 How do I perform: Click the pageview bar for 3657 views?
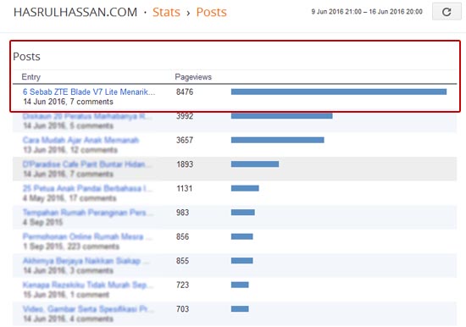[x=278, y=140]
